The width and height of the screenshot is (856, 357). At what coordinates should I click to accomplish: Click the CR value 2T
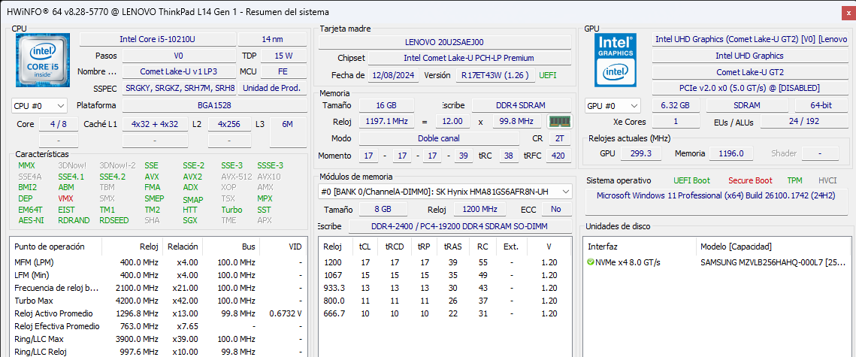560,138
